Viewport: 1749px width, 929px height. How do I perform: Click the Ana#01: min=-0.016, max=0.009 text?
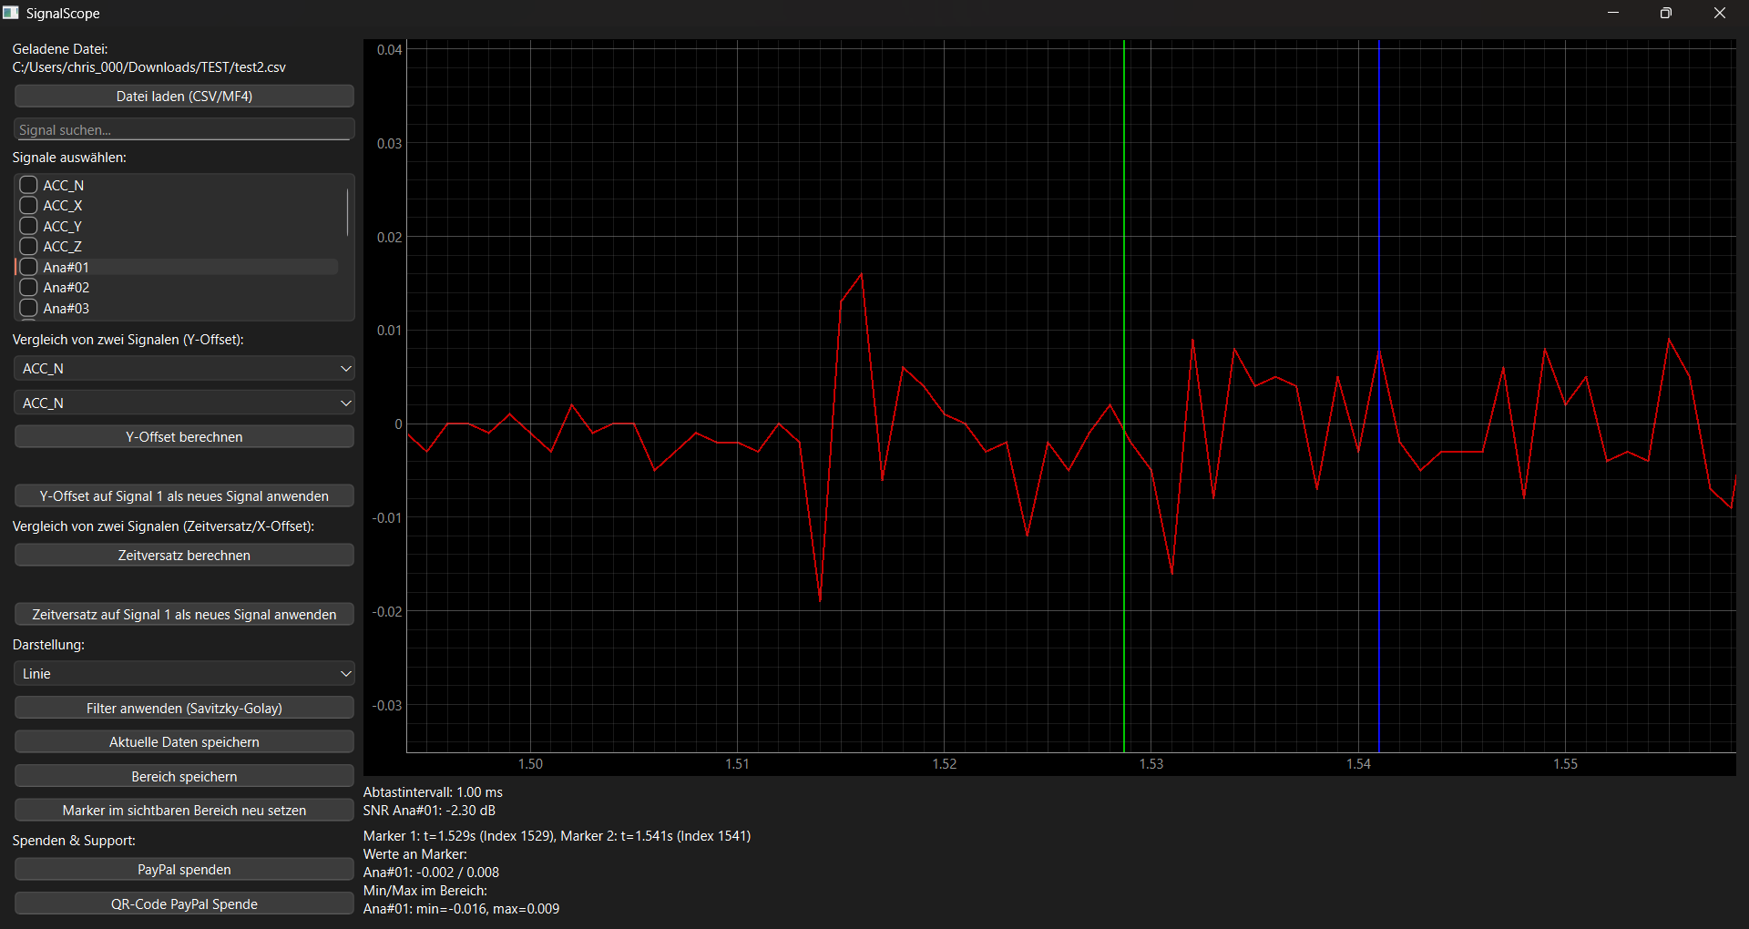(461, 909)
